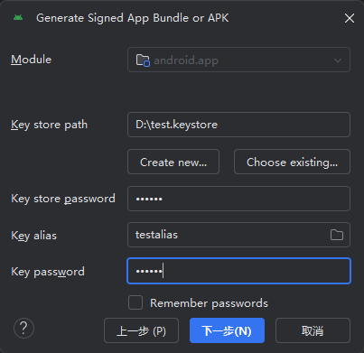Click Create new... keystore button
Viewport: 364px width, 353px height.
coord(173,162)
